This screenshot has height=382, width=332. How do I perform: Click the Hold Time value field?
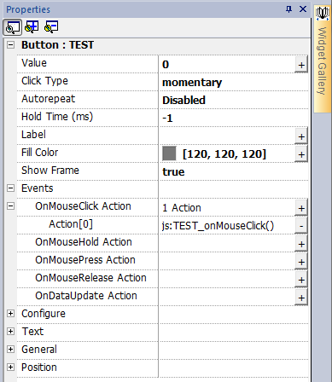233,118
